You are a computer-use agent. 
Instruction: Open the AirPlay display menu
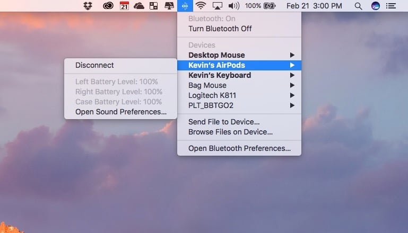coord(218,6)
